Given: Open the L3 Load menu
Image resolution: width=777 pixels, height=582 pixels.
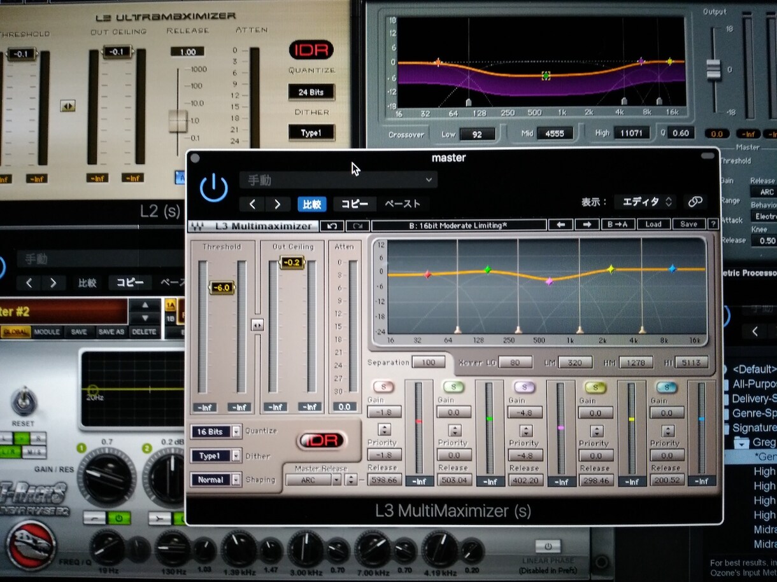Looking at the screenshot, I should pos(653,225).
